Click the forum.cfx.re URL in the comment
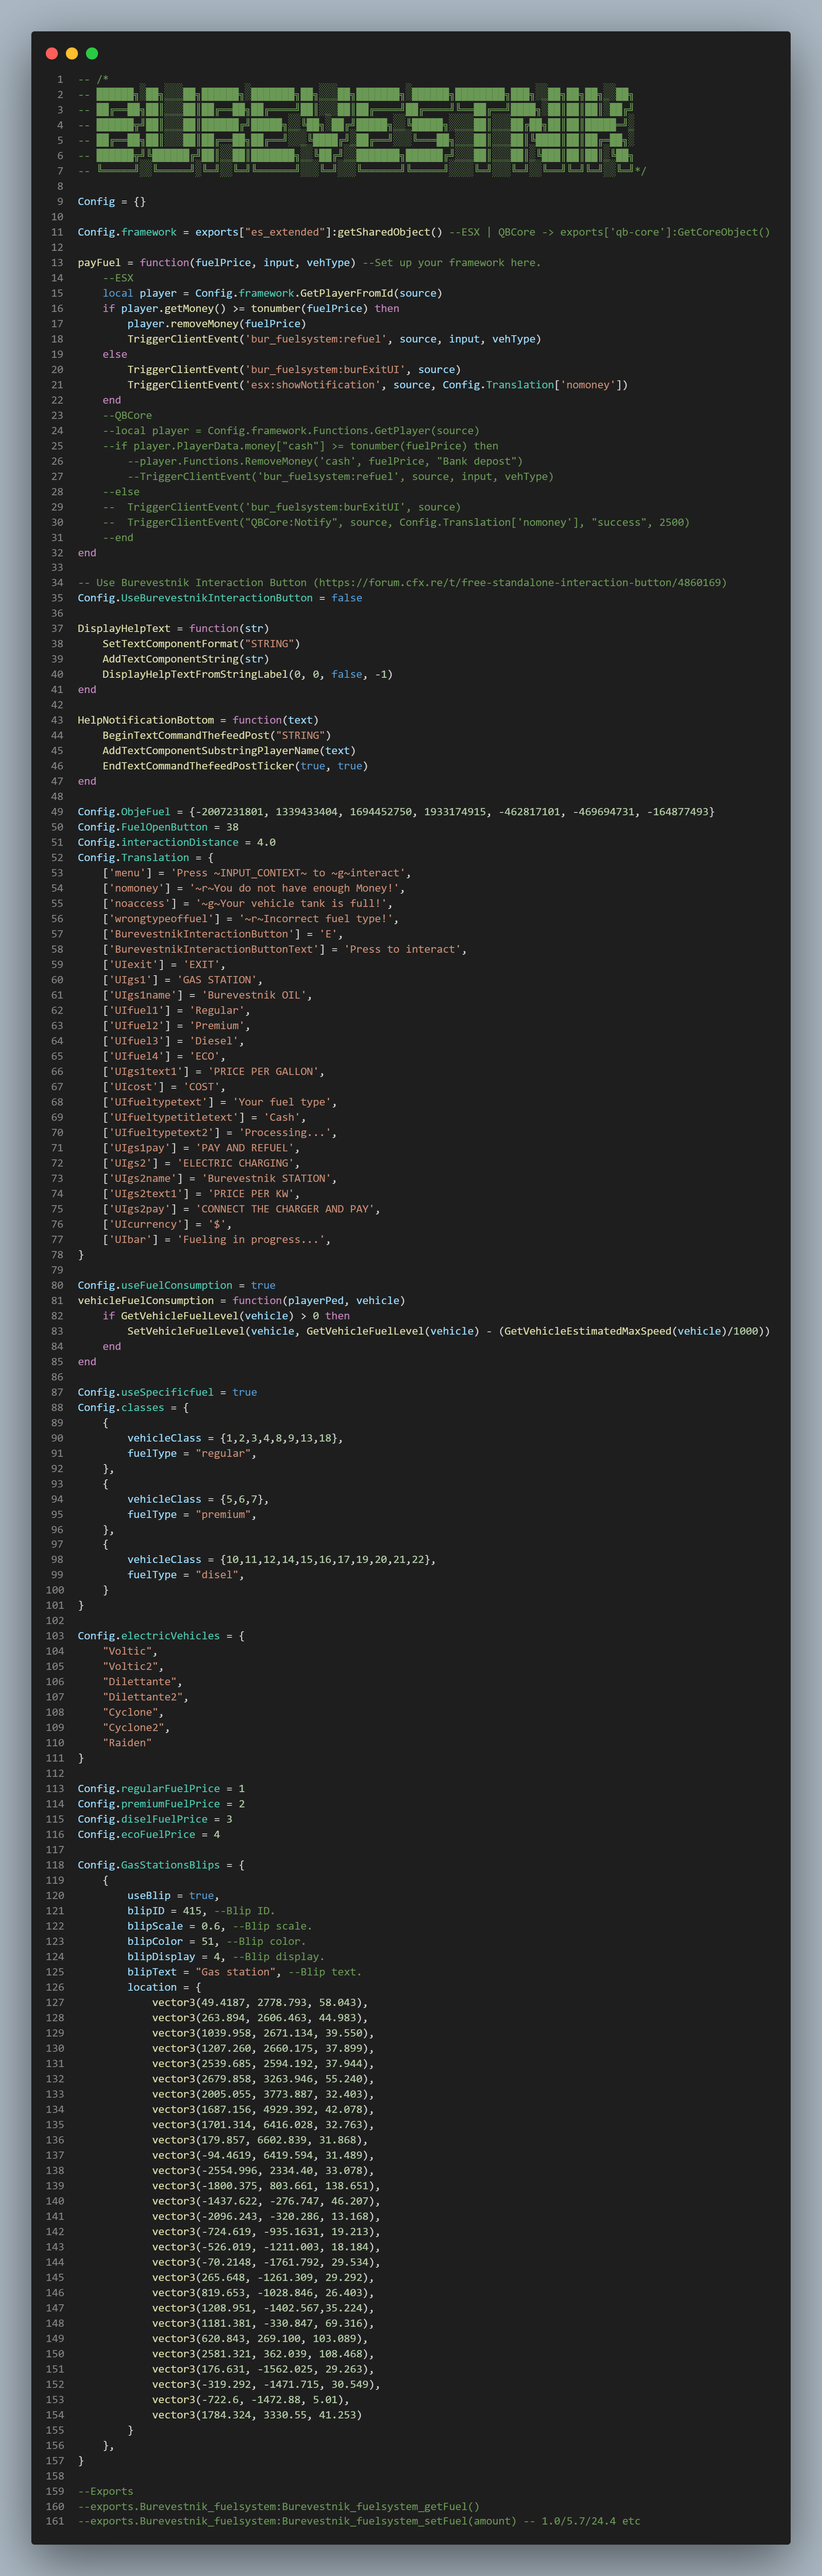This screenshot has height=2576, width=822. point(520,583)
